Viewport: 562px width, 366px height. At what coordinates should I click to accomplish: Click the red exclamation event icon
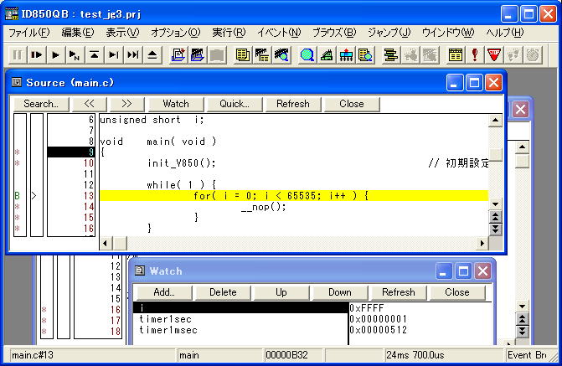click(x=475, y=55)
